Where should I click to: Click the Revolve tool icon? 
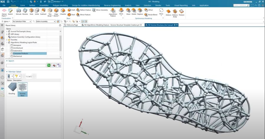click(x=25, y=11)
